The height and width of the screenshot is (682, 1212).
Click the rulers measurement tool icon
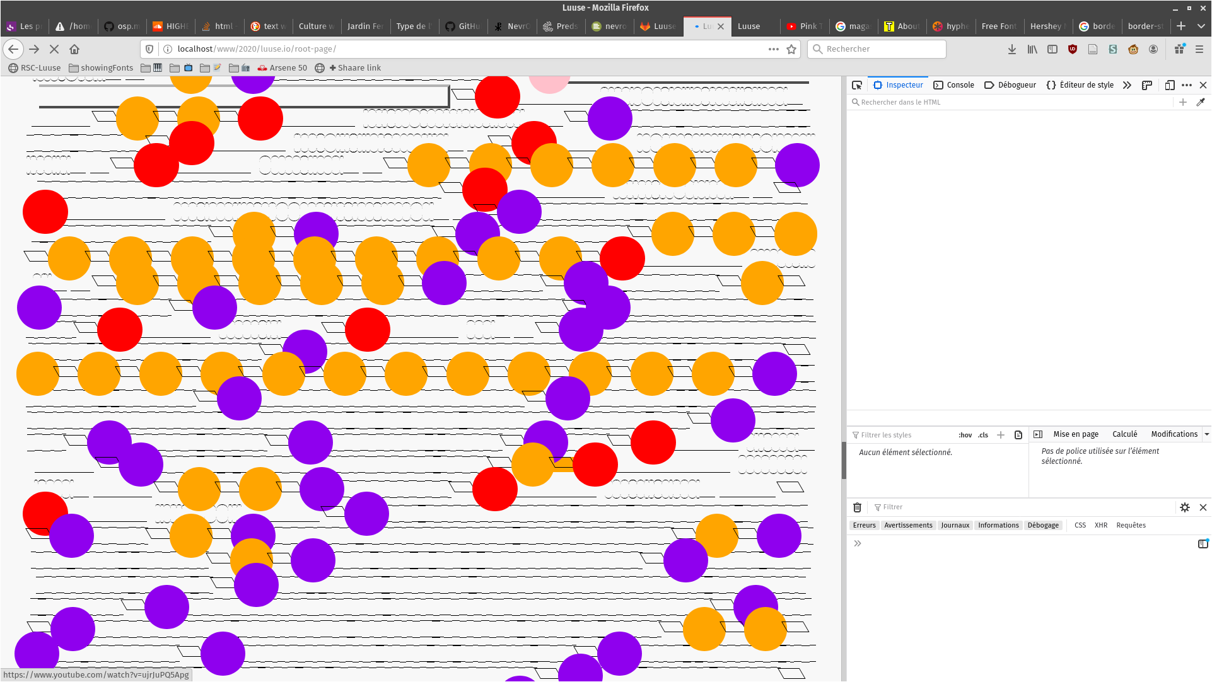tap(1147, 85)
